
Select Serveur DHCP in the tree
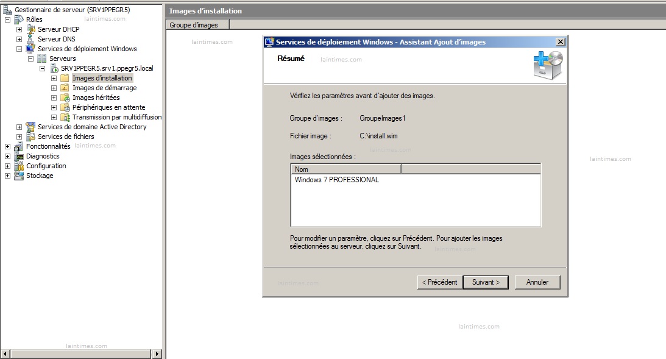click(x=58, y=29)
